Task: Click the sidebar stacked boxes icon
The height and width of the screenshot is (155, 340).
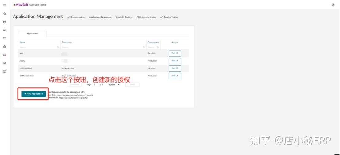Action: (x=5, y=30)
